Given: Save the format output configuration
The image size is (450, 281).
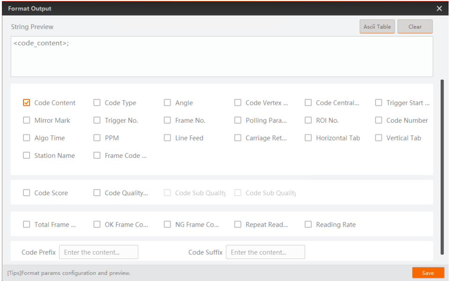Looking at the screenshot, I should (x=428, y=273).
